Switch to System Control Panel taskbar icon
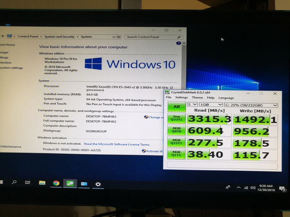290x217 pixels. 84,184
